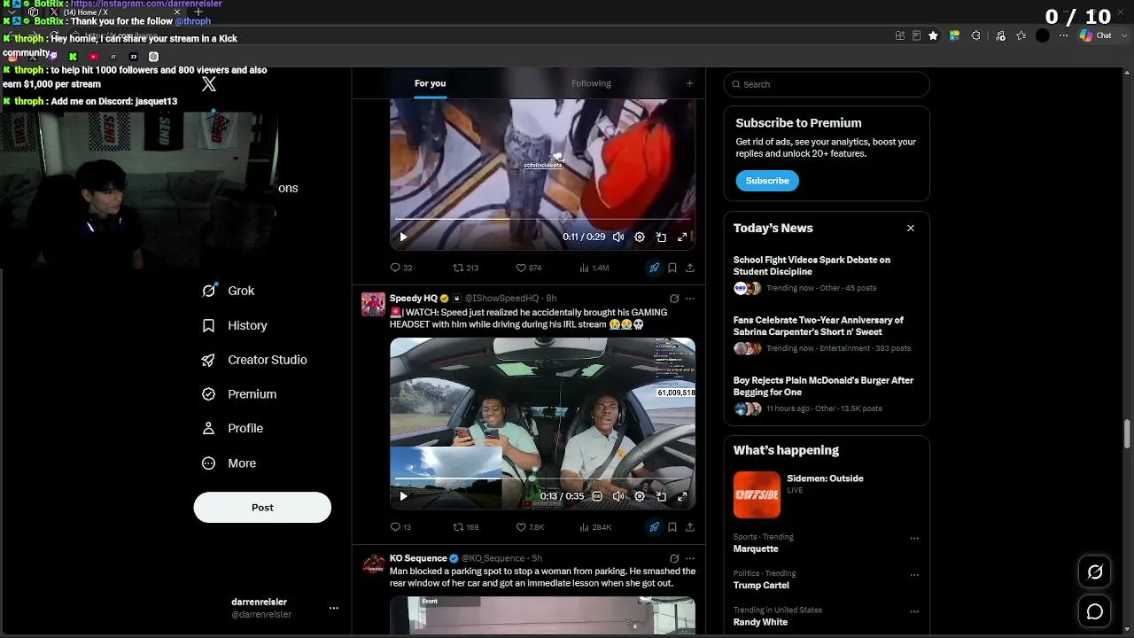Open the Profile page

click(x=233, y=428)
